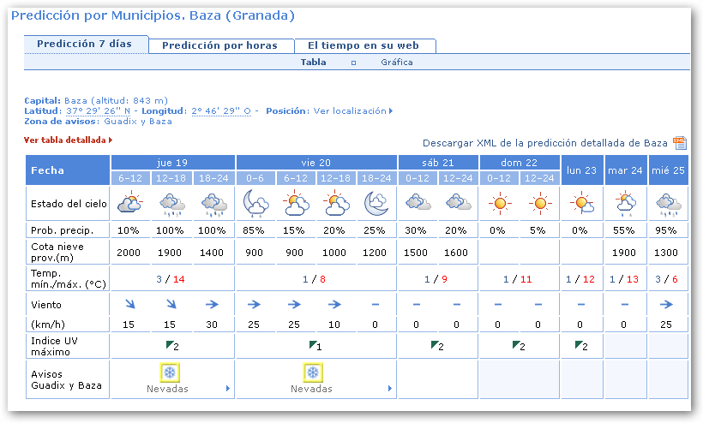The width and height of the screenshot is (703, 423).
Task: Open the Predicción por horas tab
Action: click(219, 45)
